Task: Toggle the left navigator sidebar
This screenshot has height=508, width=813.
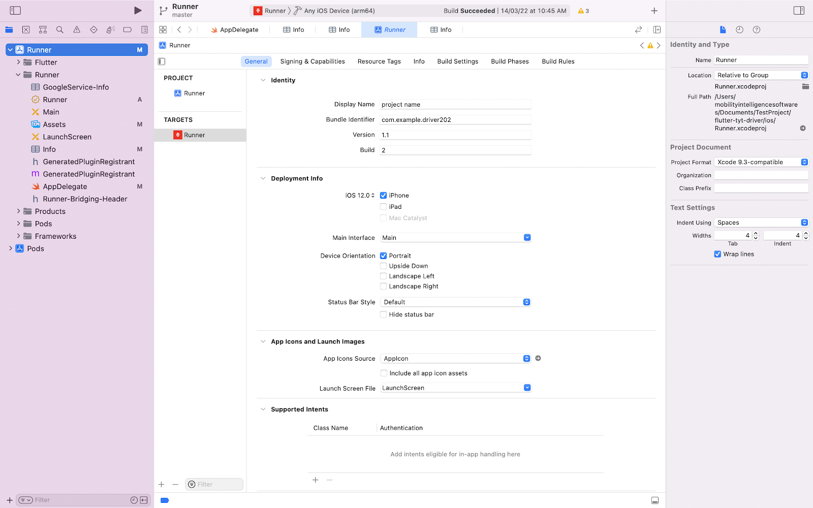Action: pos(15,11)
